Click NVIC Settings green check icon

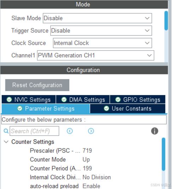9,100
